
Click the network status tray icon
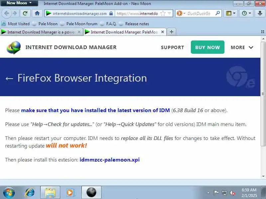tap(224, 193)
